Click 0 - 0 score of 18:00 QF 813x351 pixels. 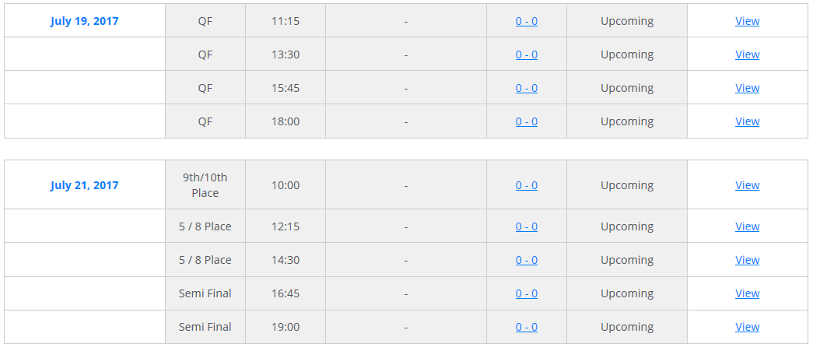pyautogui.click(x=526, y=121)
